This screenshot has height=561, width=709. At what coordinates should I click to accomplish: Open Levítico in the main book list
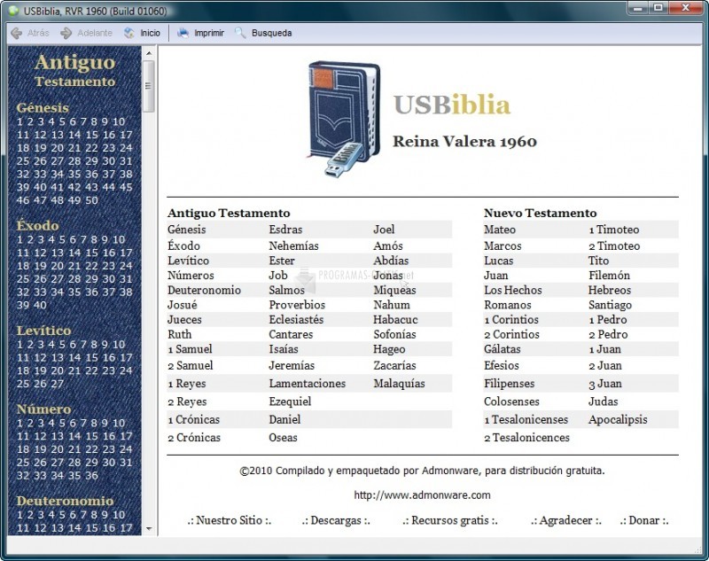tap(188, 261)
